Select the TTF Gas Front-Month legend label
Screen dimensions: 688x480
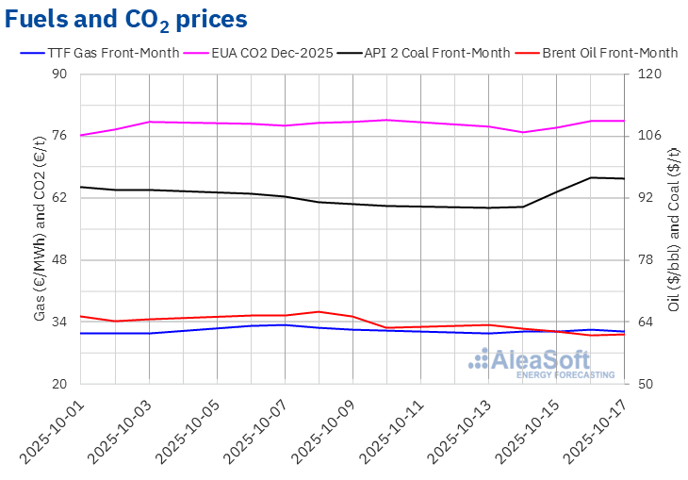[x=113, y=53]
